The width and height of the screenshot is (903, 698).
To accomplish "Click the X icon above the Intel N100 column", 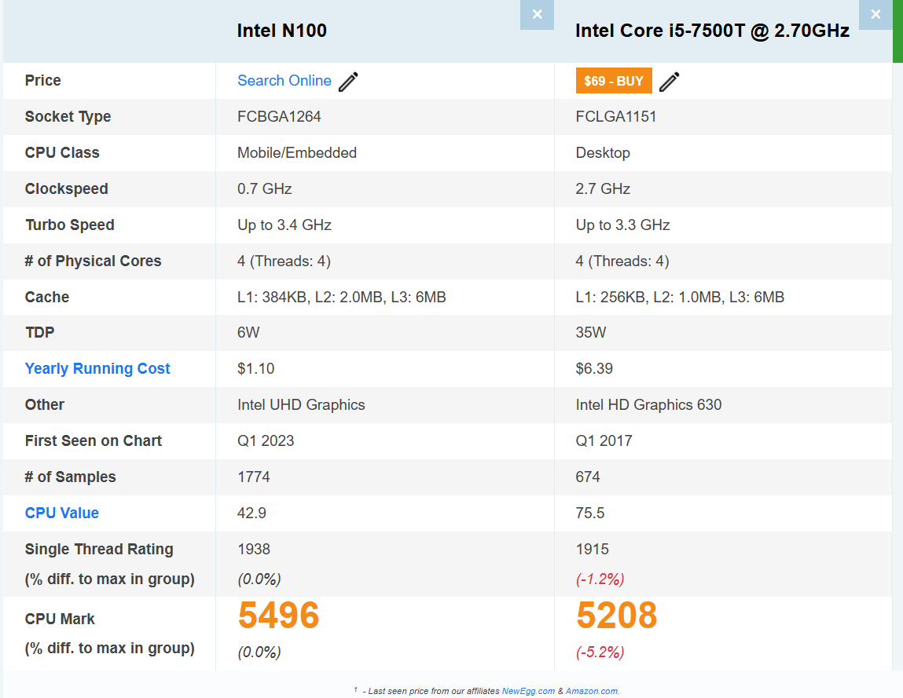I will [537, 15].
